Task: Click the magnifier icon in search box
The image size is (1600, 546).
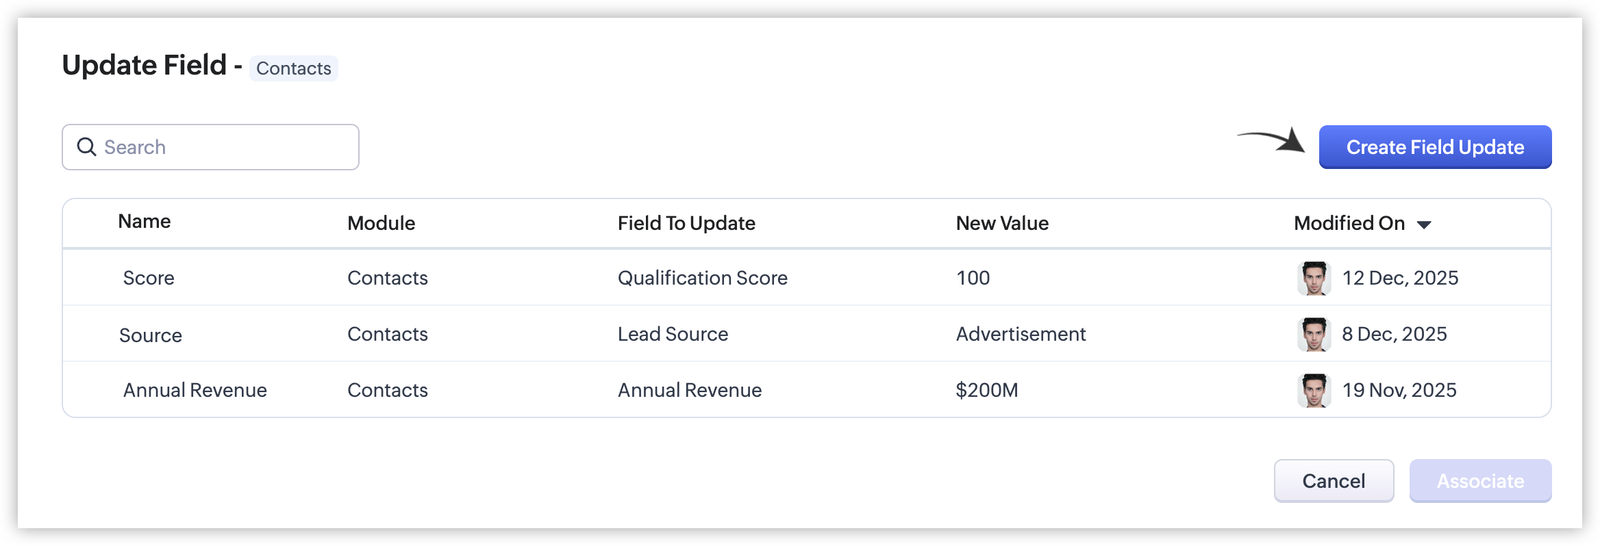Action: tap(86, 147)
